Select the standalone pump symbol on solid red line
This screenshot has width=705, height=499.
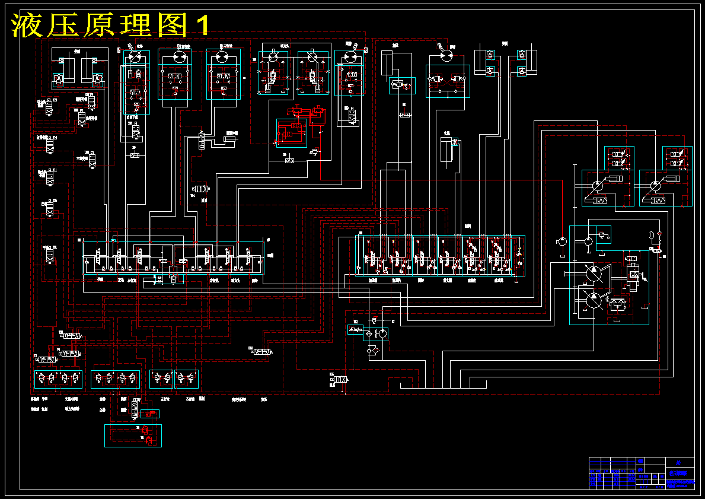(562, 241)
